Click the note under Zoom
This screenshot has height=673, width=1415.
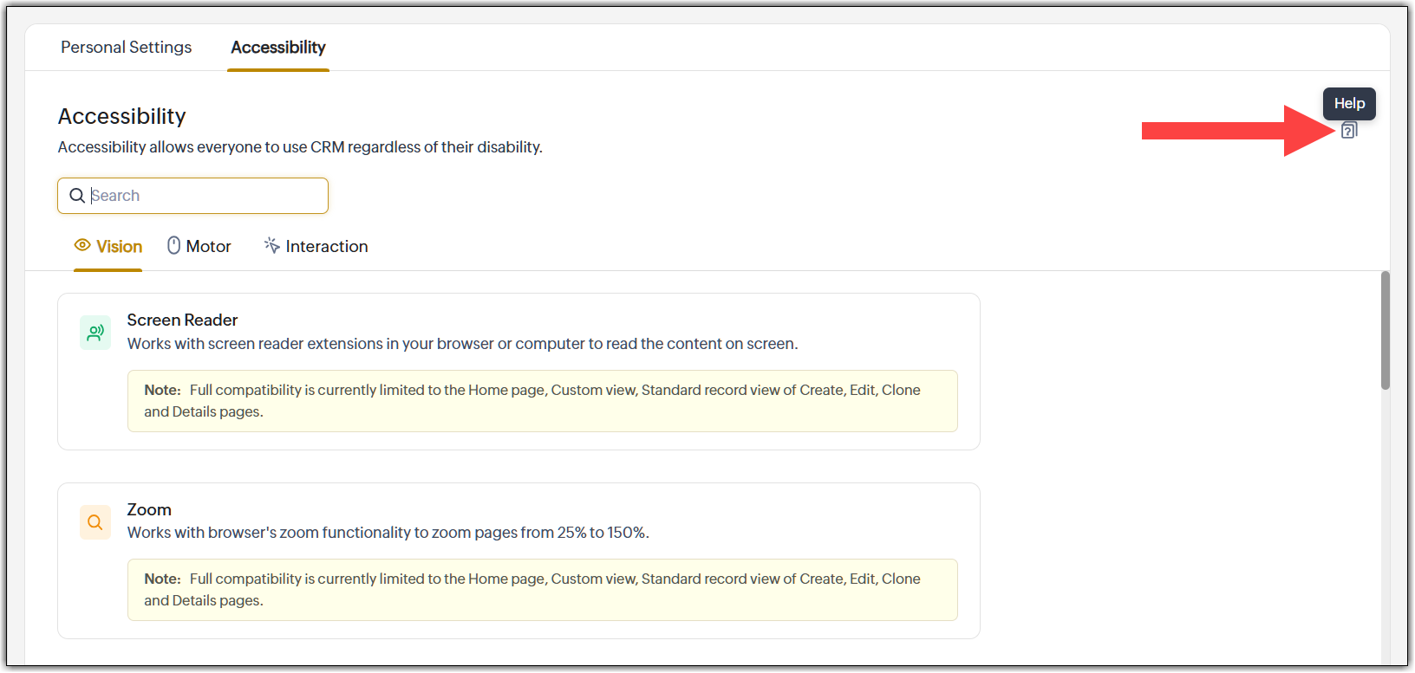pos(542,590)
